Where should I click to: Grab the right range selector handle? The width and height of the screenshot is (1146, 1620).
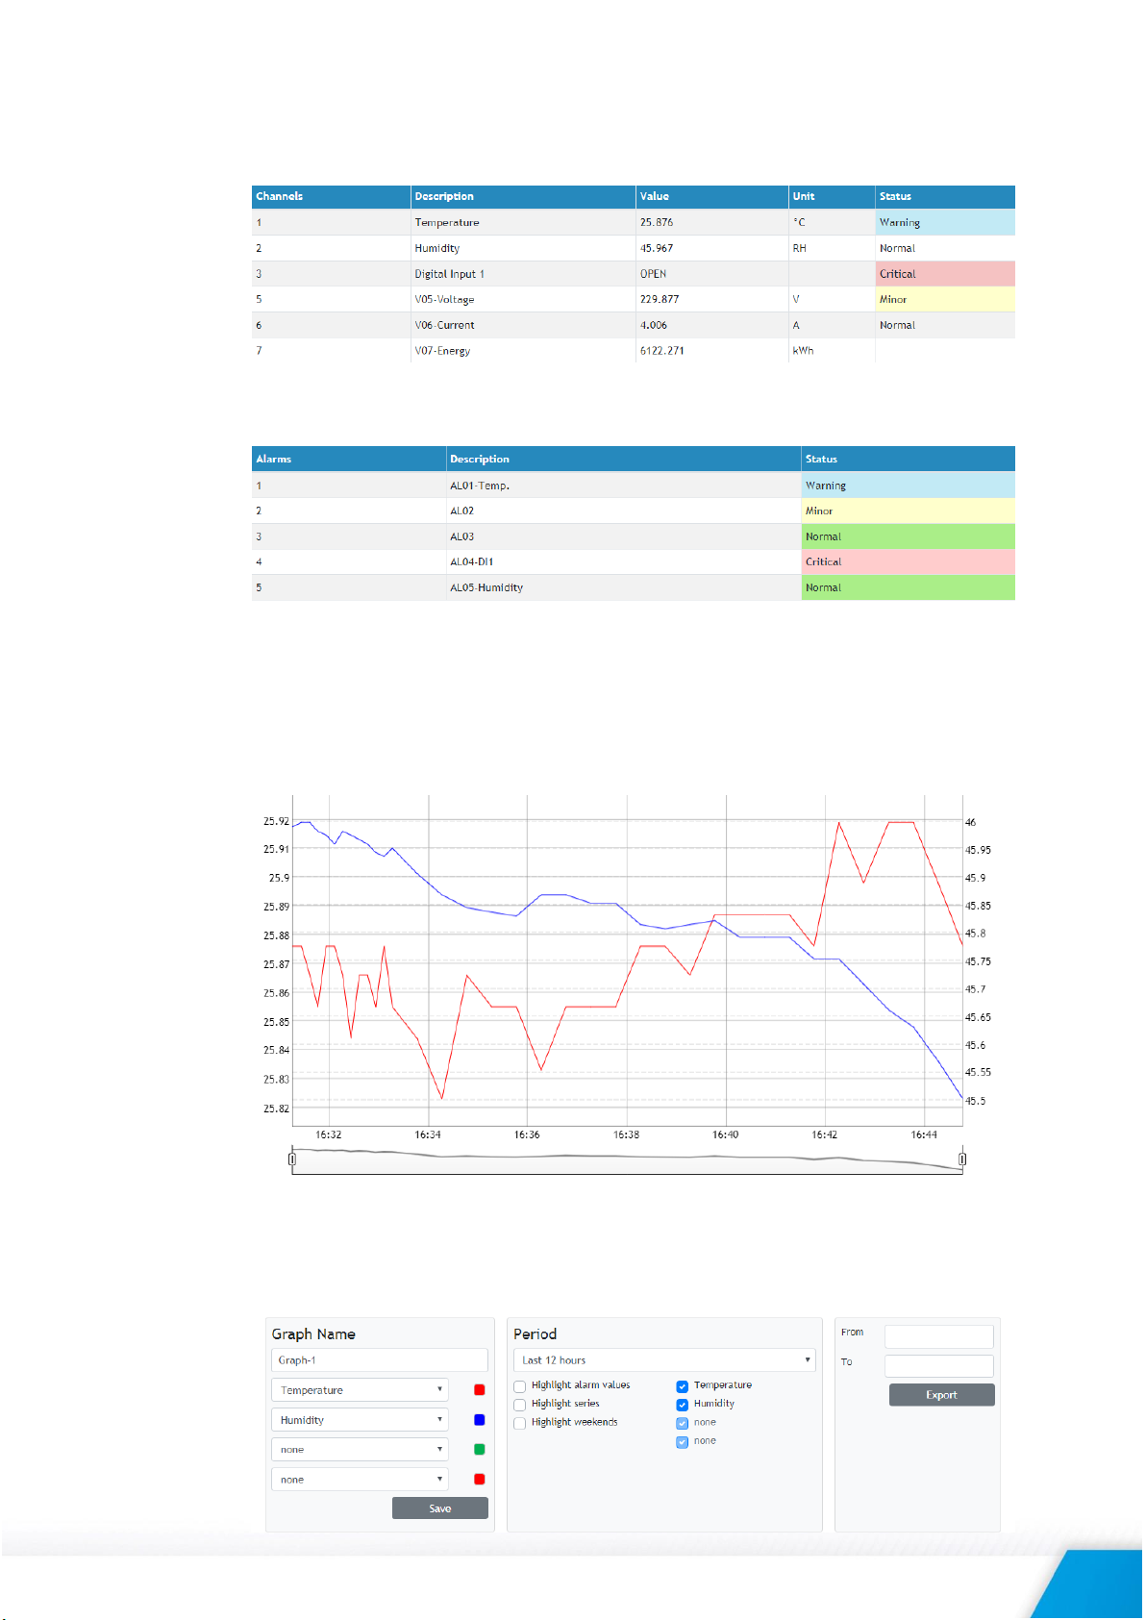pyautogui.click(x=962, y=1159)
